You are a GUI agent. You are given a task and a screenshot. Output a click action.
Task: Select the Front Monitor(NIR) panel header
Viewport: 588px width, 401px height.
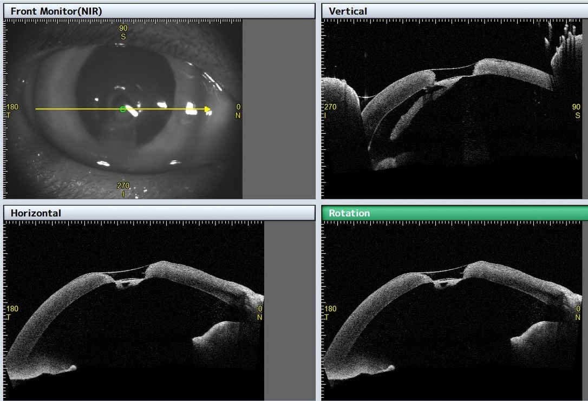click(159, 11)
